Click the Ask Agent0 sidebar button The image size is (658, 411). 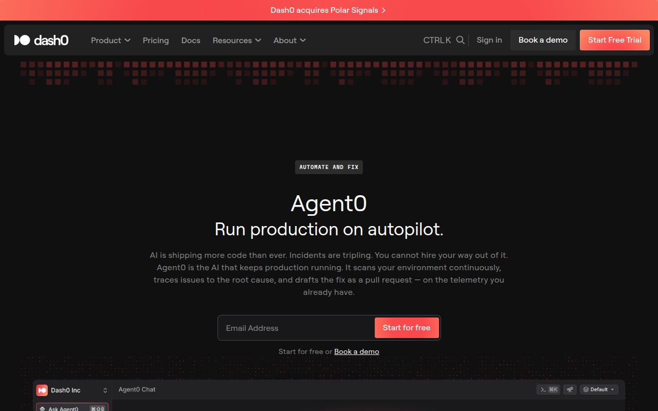pyautogui.click(x=72, y=408)
